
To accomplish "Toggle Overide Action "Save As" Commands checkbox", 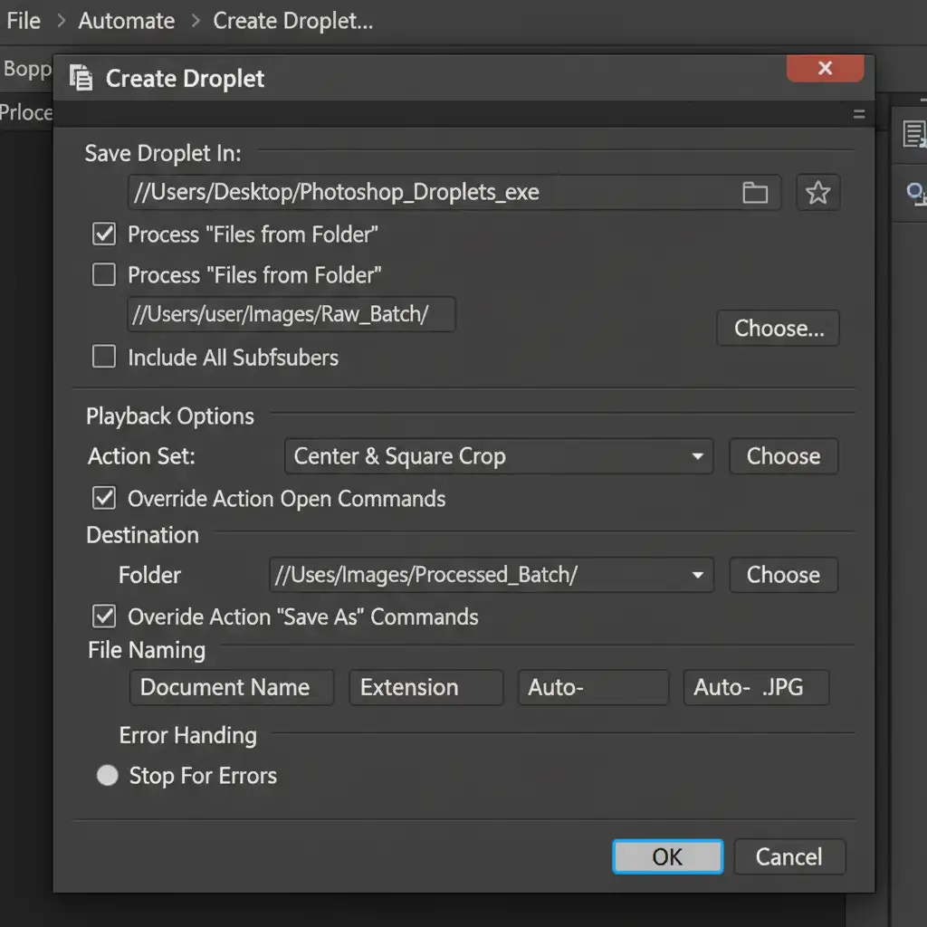I will (x=105, y=616).
